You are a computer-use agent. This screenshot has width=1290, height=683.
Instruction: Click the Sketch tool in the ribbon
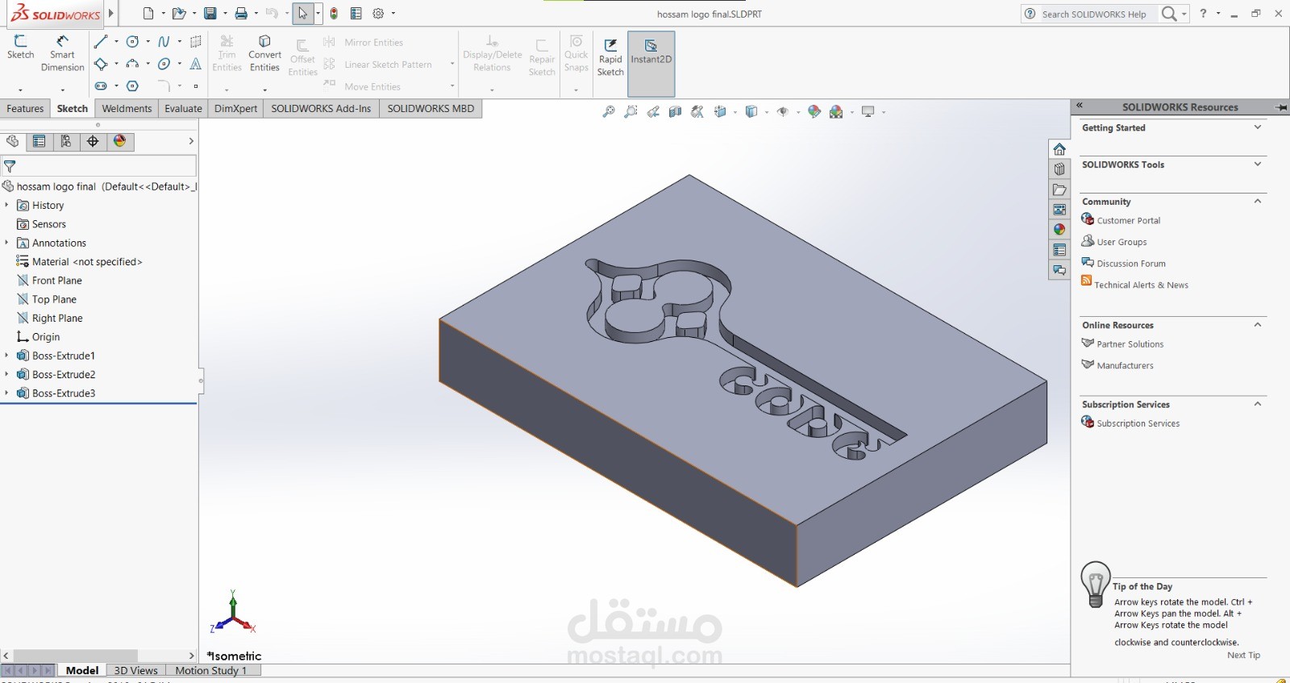tap(20, 47)
